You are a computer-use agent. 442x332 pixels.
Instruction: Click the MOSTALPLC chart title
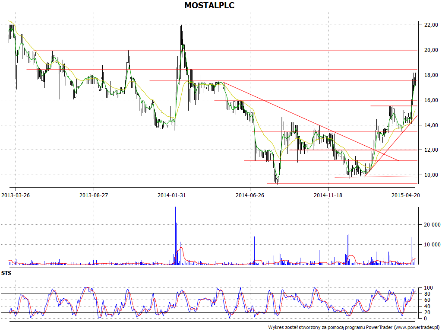coord(209,5)
